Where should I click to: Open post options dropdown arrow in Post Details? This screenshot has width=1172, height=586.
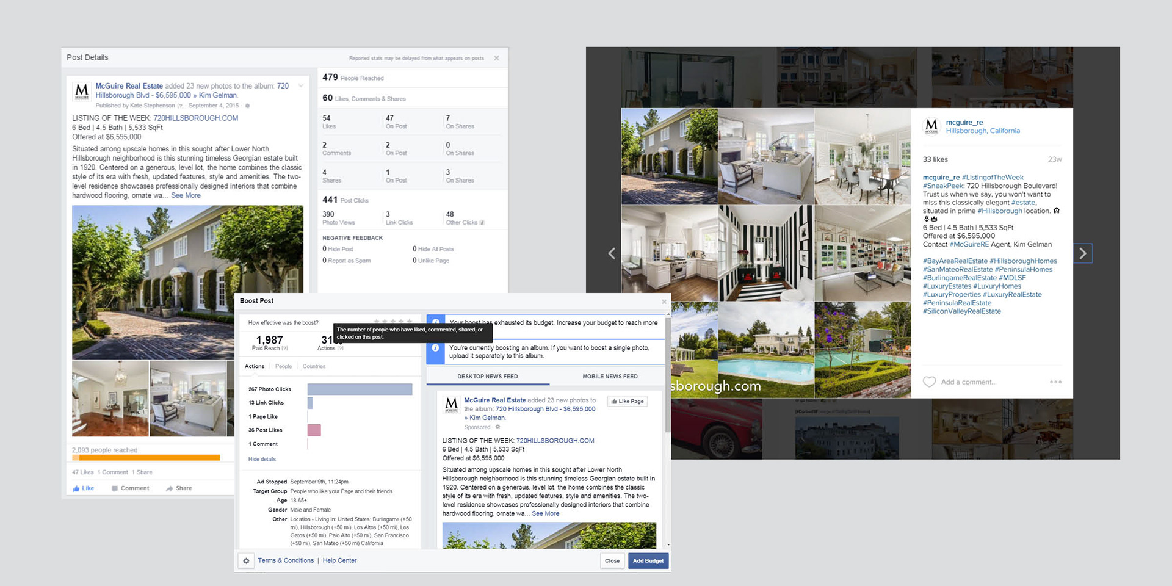(x=301, y=86)
